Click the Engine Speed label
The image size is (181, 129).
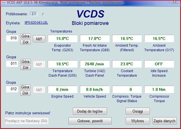click(x=62, y=96)
